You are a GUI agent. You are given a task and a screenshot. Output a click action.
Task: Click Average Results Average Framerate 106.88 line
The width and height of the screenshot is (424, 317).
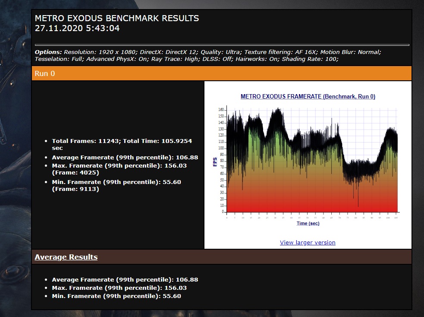click(125, 279)
